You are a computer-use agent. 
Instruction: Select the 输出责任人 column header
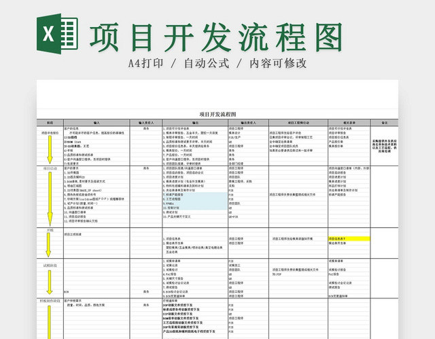click(249, 123)
